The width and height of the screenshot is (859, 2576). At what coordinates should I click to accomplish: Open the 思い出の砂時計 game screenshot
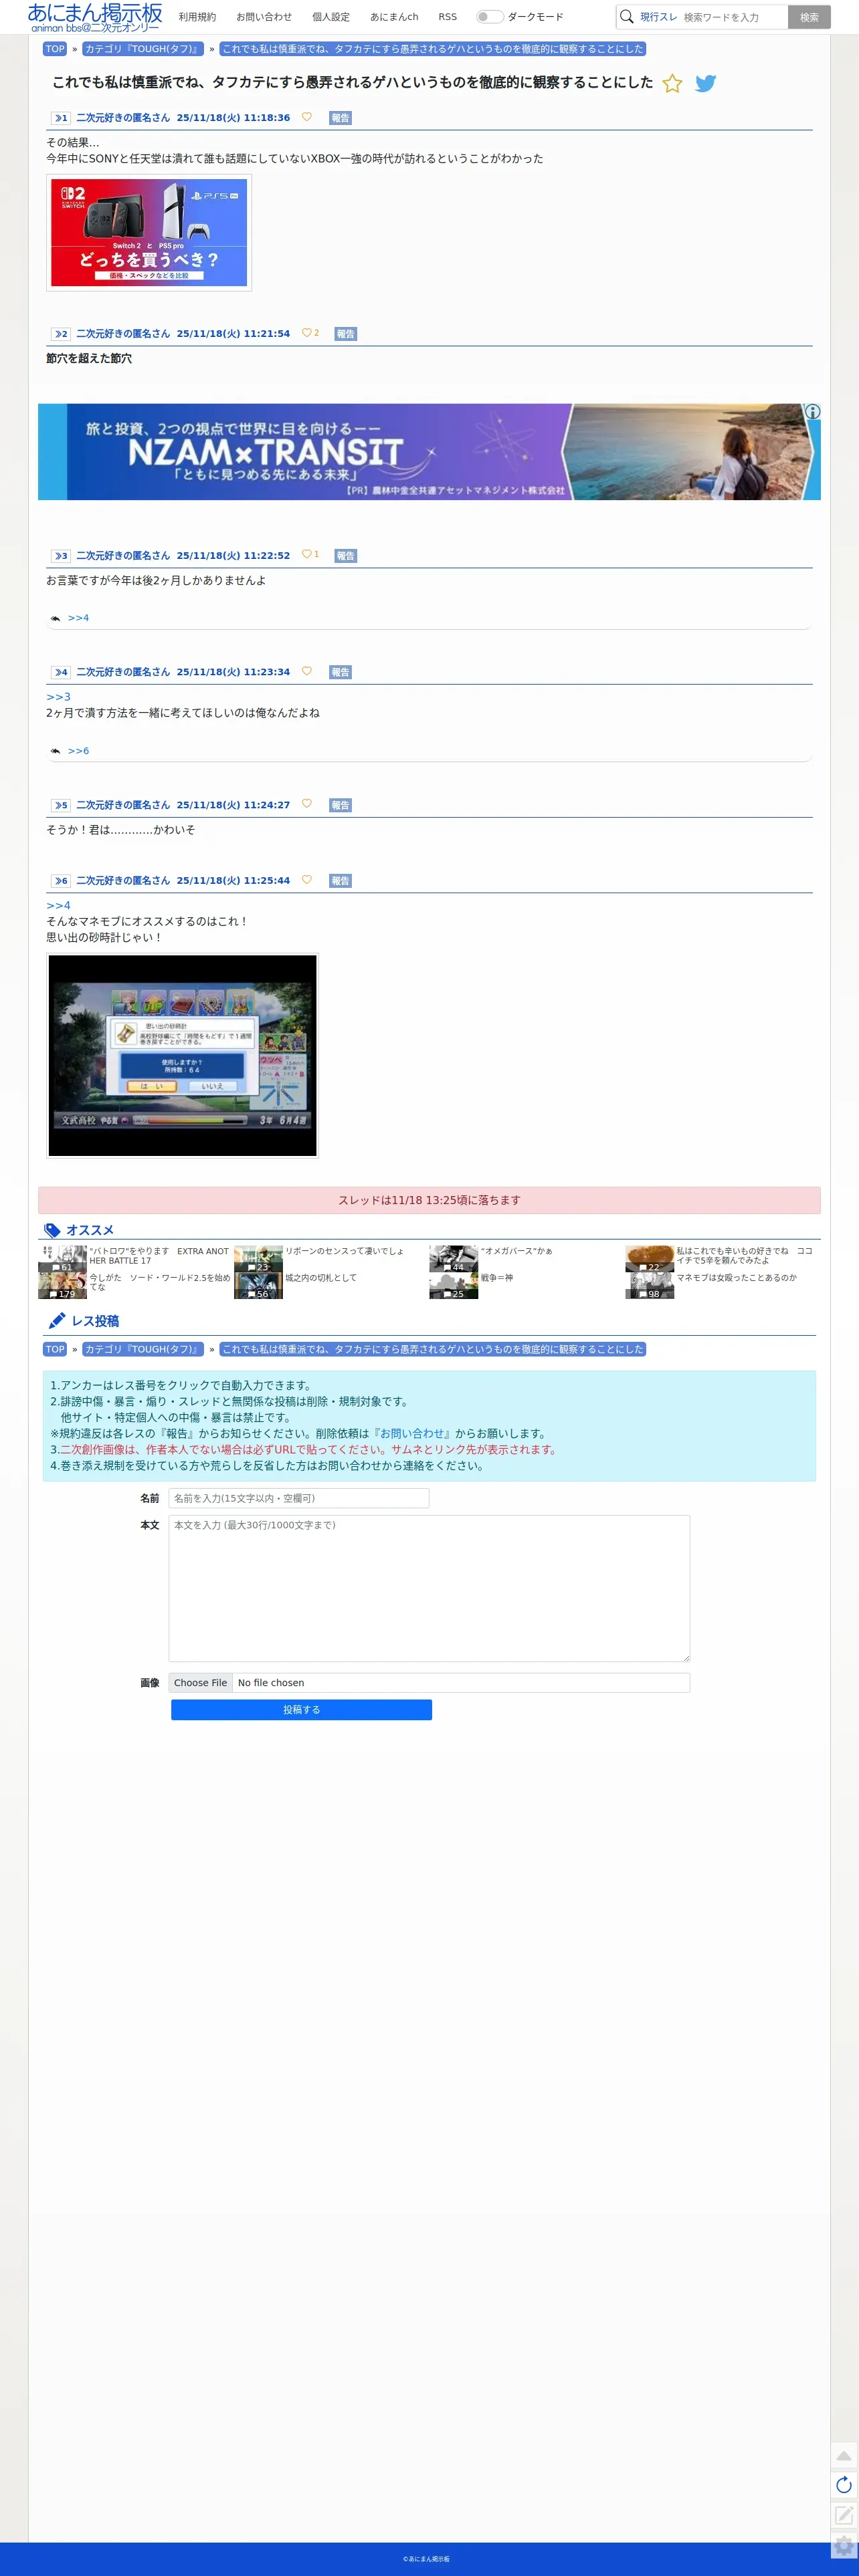182,1056
